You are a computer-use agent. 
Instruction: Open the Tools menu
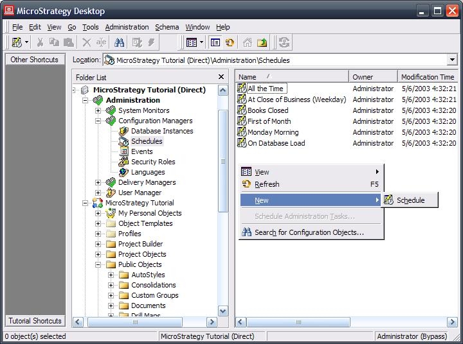91,27
